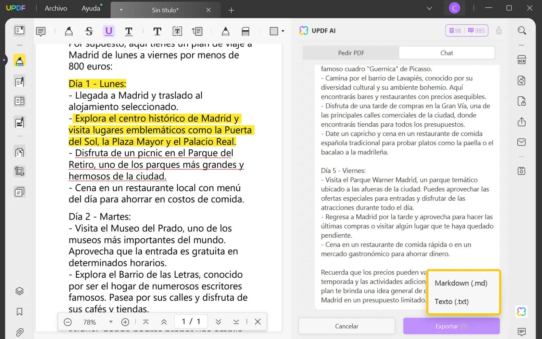The height and width of the screenshot is (339, 542).
Task: Open the Attachments paperclip icon
Action: 20,332
